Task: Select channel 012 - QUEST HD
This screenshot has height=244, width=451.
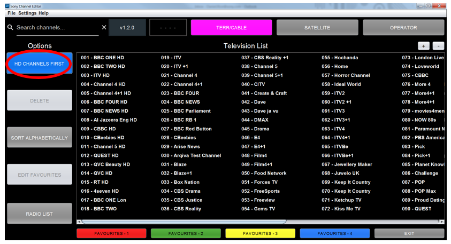Action: (100, 155)
